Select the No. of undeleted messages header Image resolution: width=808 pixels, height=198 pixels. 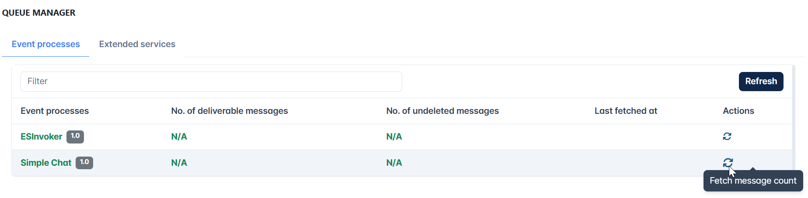point(442,111)
